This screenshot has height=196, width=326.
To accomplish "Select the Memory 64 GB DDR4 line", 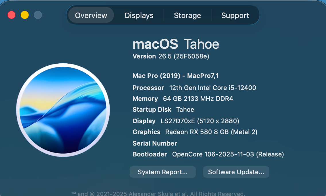I will coord(183,99).
